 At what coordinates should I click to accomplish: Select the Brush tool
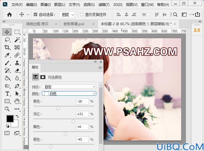[x=7, y=63]
